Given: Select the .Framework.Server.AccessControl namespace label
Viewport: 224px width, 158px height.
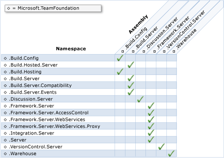Looking at the screenshot, I should pyautogui.click(x=49, y=113).
